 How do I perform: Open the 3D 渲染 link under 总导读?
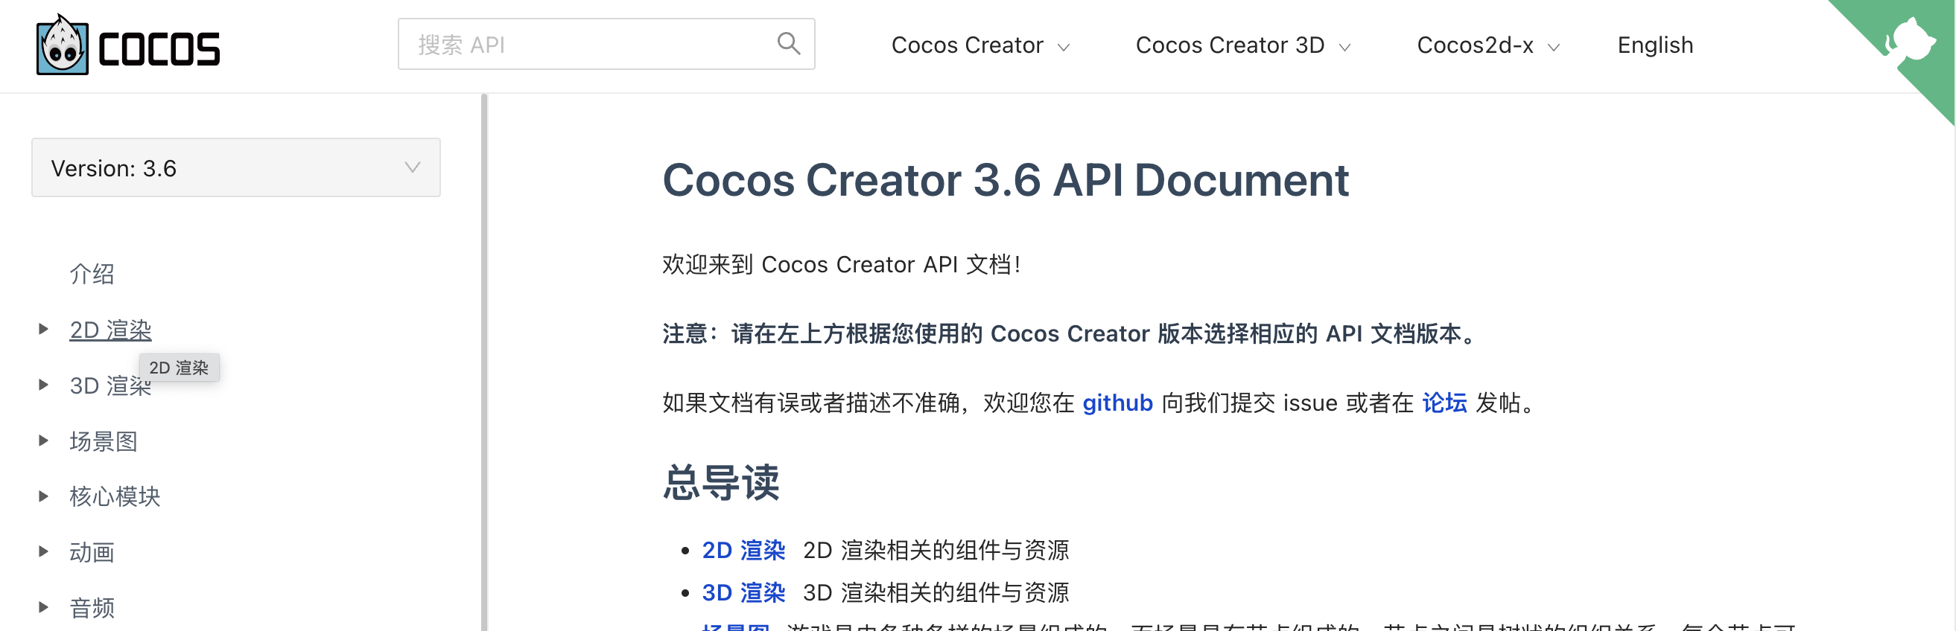point(743,592)
